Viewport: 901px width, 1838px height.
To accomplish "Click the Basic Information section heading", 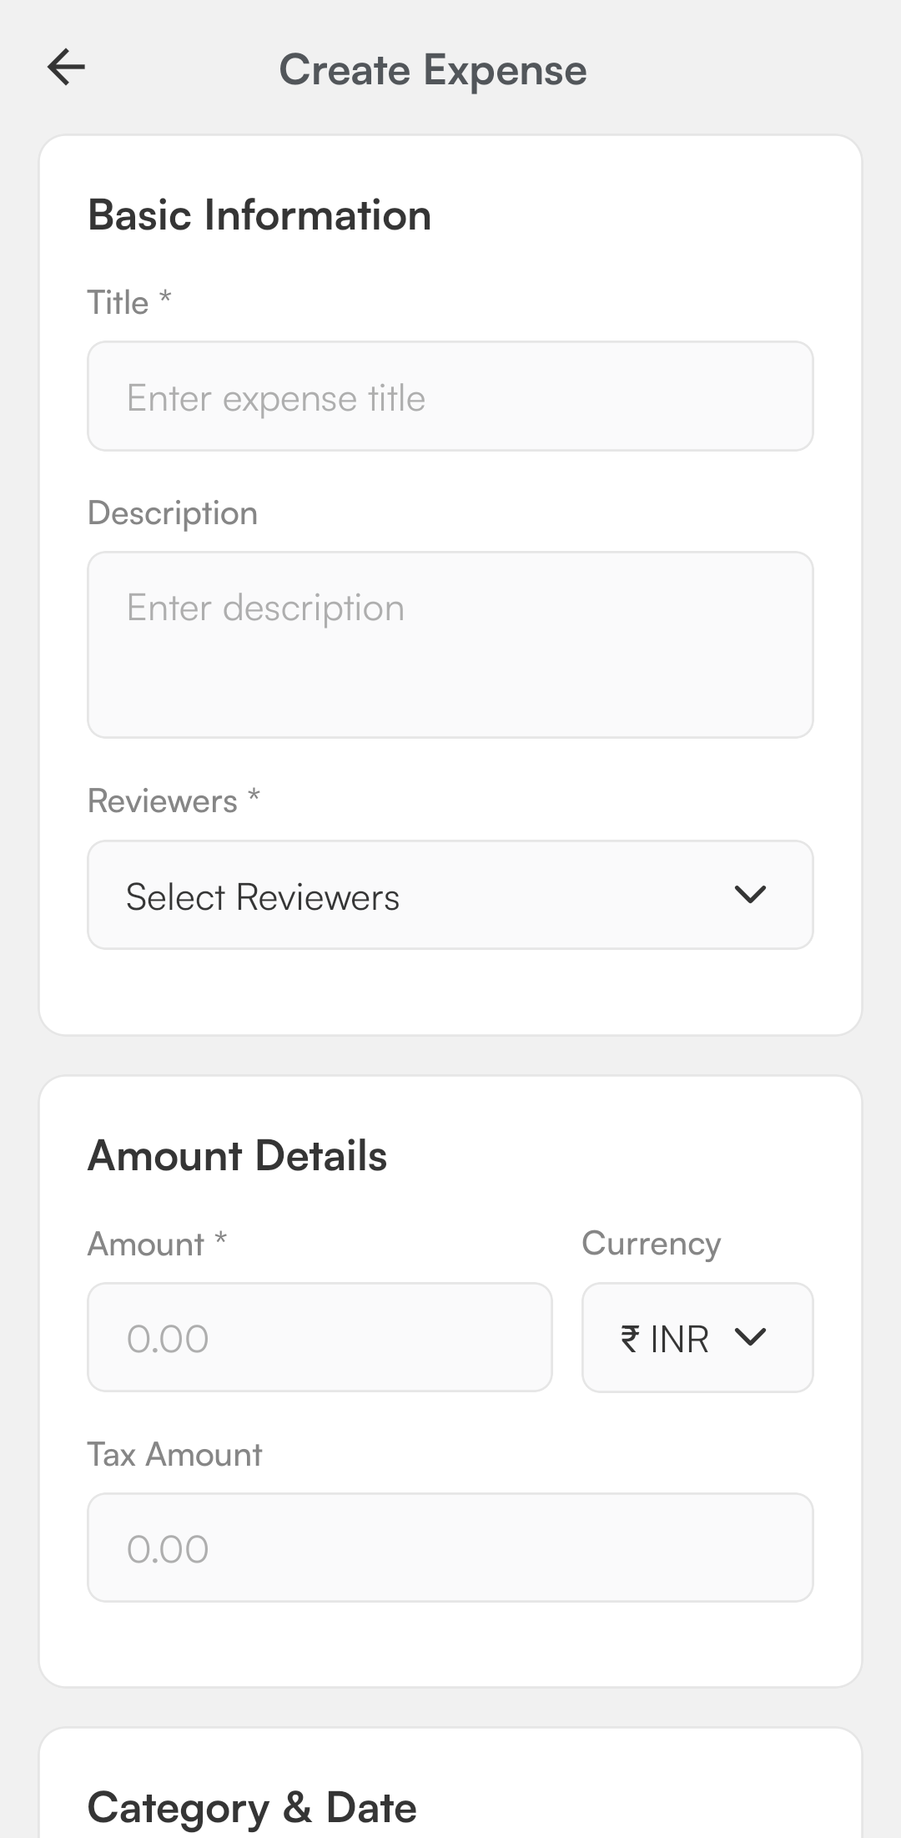I will pyautogui.click(x=259, y=215).
